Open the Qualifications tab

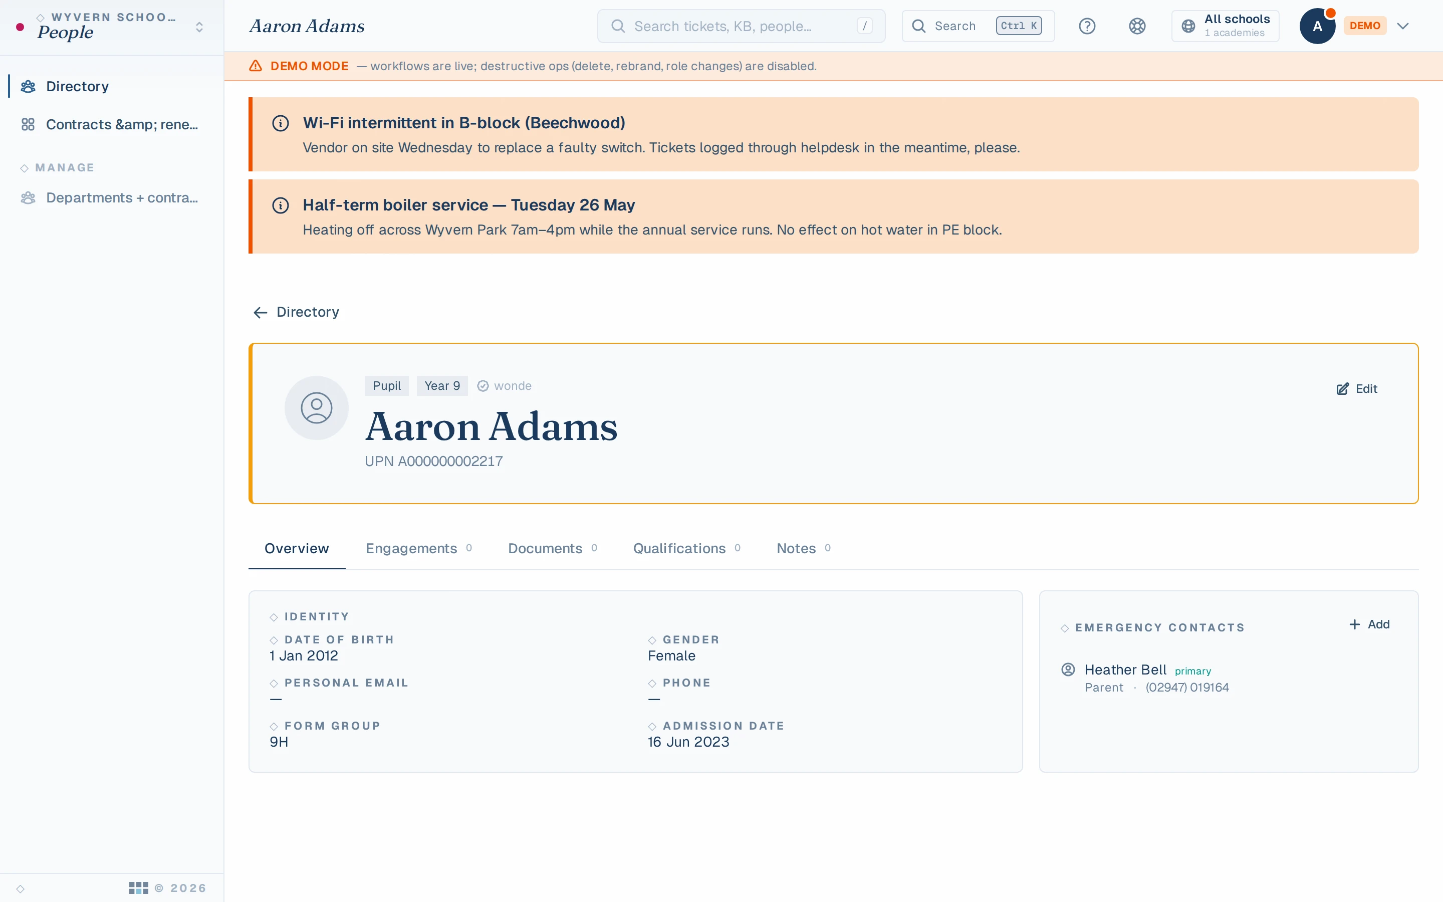(687, 549)
